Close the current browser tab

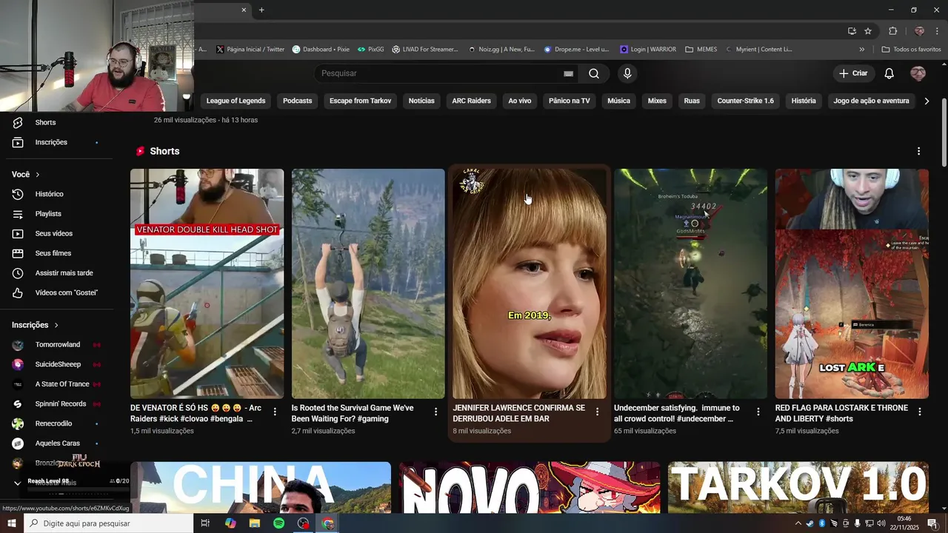pos(244,10)
